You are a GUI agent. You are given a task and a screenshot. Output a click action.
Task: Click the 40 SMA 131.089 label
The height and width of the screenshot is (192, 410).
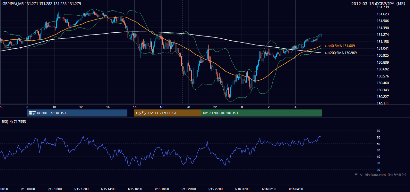point(339,46)
